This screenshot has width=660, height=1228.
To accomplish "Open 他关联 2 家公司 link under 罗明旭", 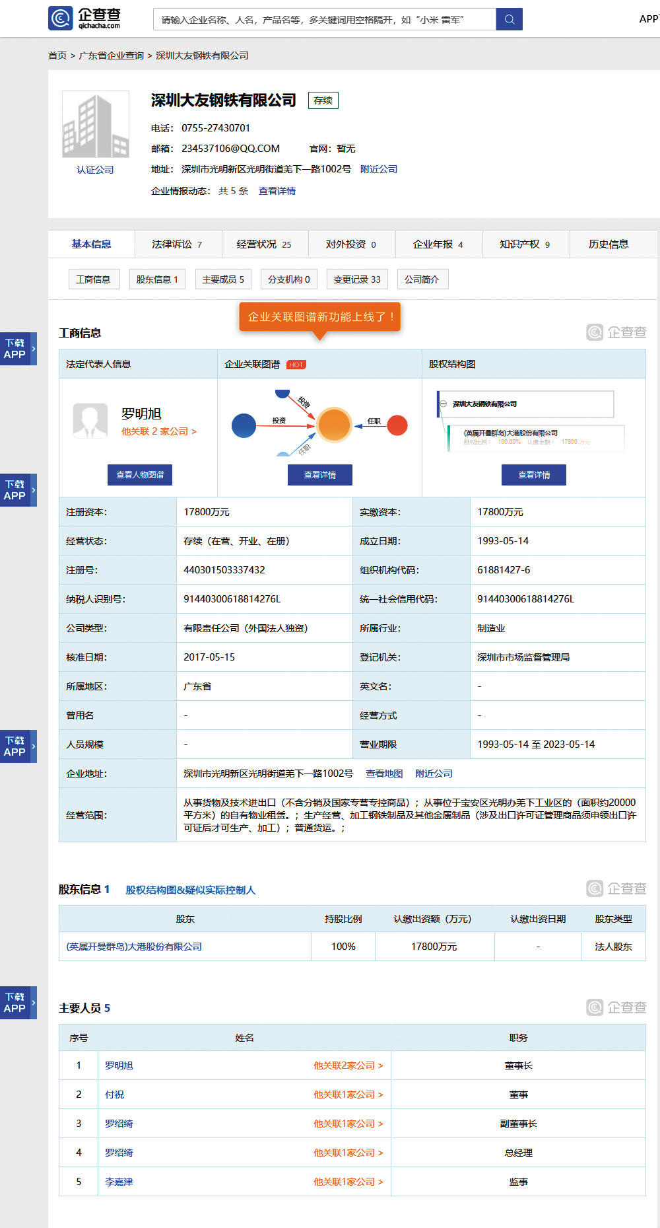I will [x=159, y=431].
